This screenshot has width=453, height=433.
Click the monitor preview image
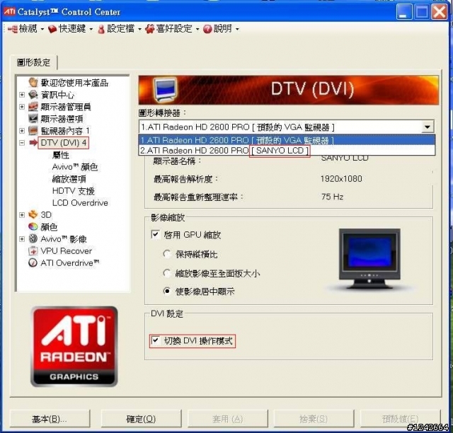pyautogui.click(x=369, y=259)
